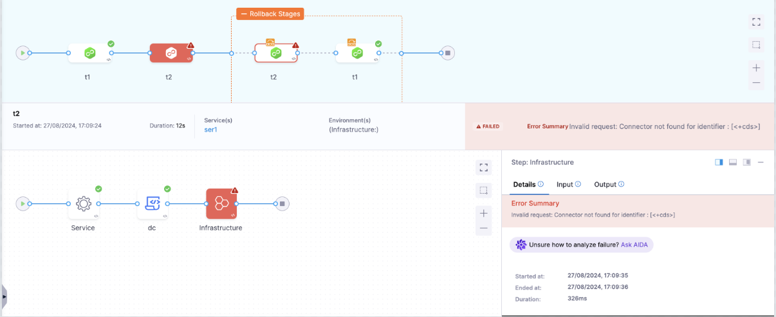Zoom in on the upper stage graph

click(756, 67)
